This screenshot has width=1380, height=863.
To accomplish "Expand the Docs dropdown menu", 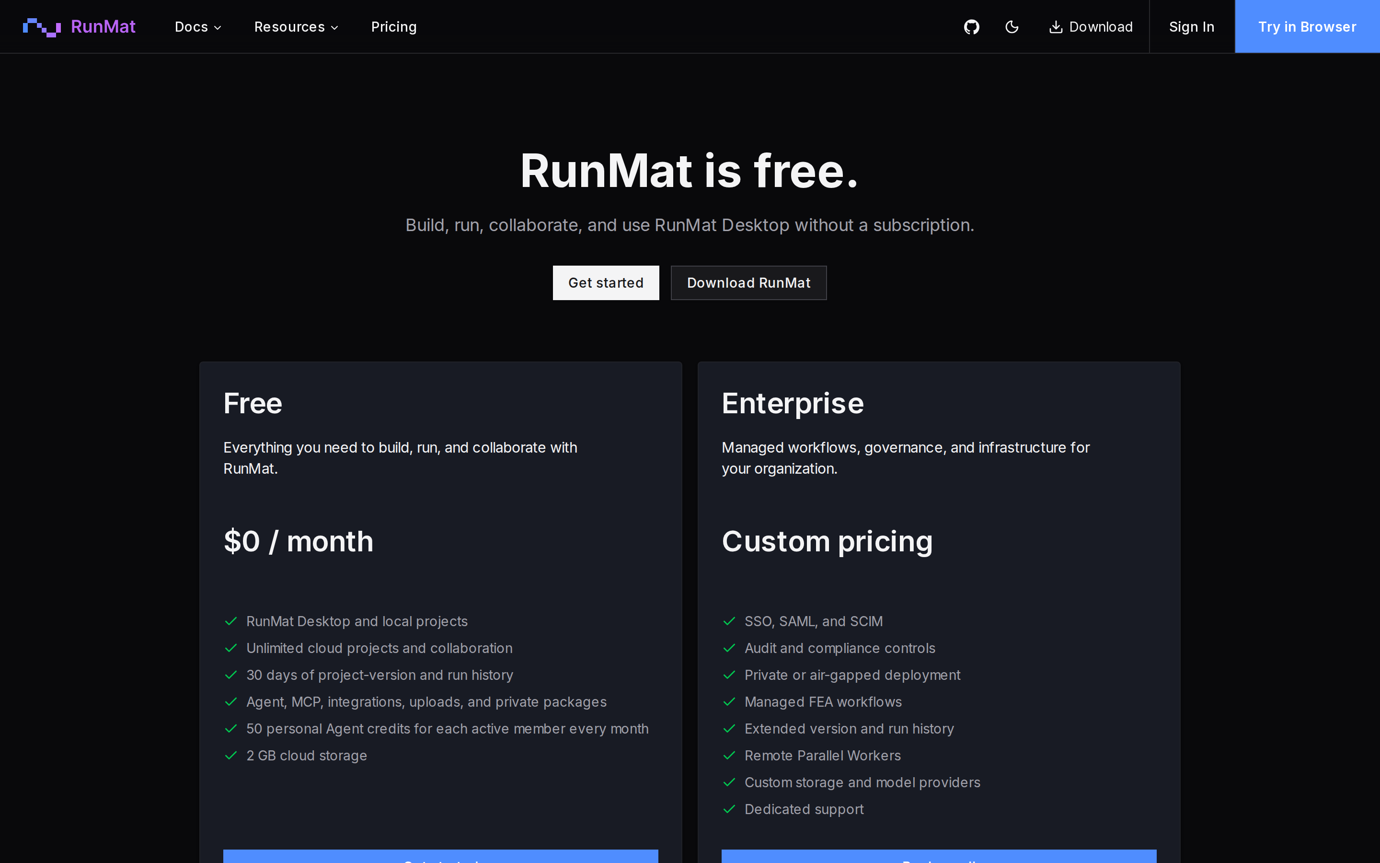I will click(x=198, y=27).
